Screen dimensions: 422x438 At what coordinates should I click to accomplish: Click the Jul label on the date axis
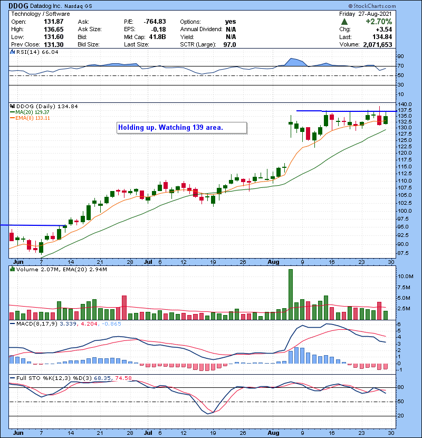149,261
